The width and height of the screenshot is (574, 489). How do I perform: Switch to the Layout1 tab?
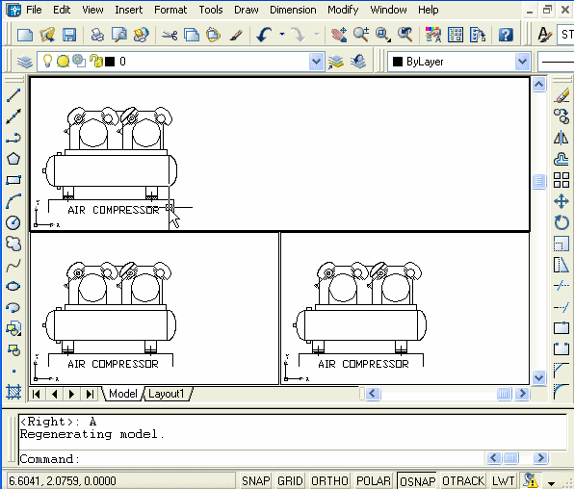[166, 394]
